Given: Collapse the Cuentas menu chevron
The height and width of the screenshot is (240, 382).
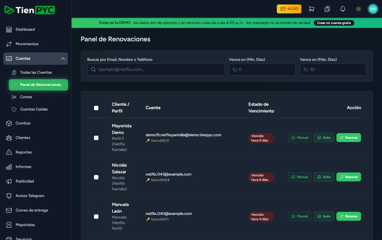Looking at the screenshot, I should pyautogui.click(x=63, y=59).
